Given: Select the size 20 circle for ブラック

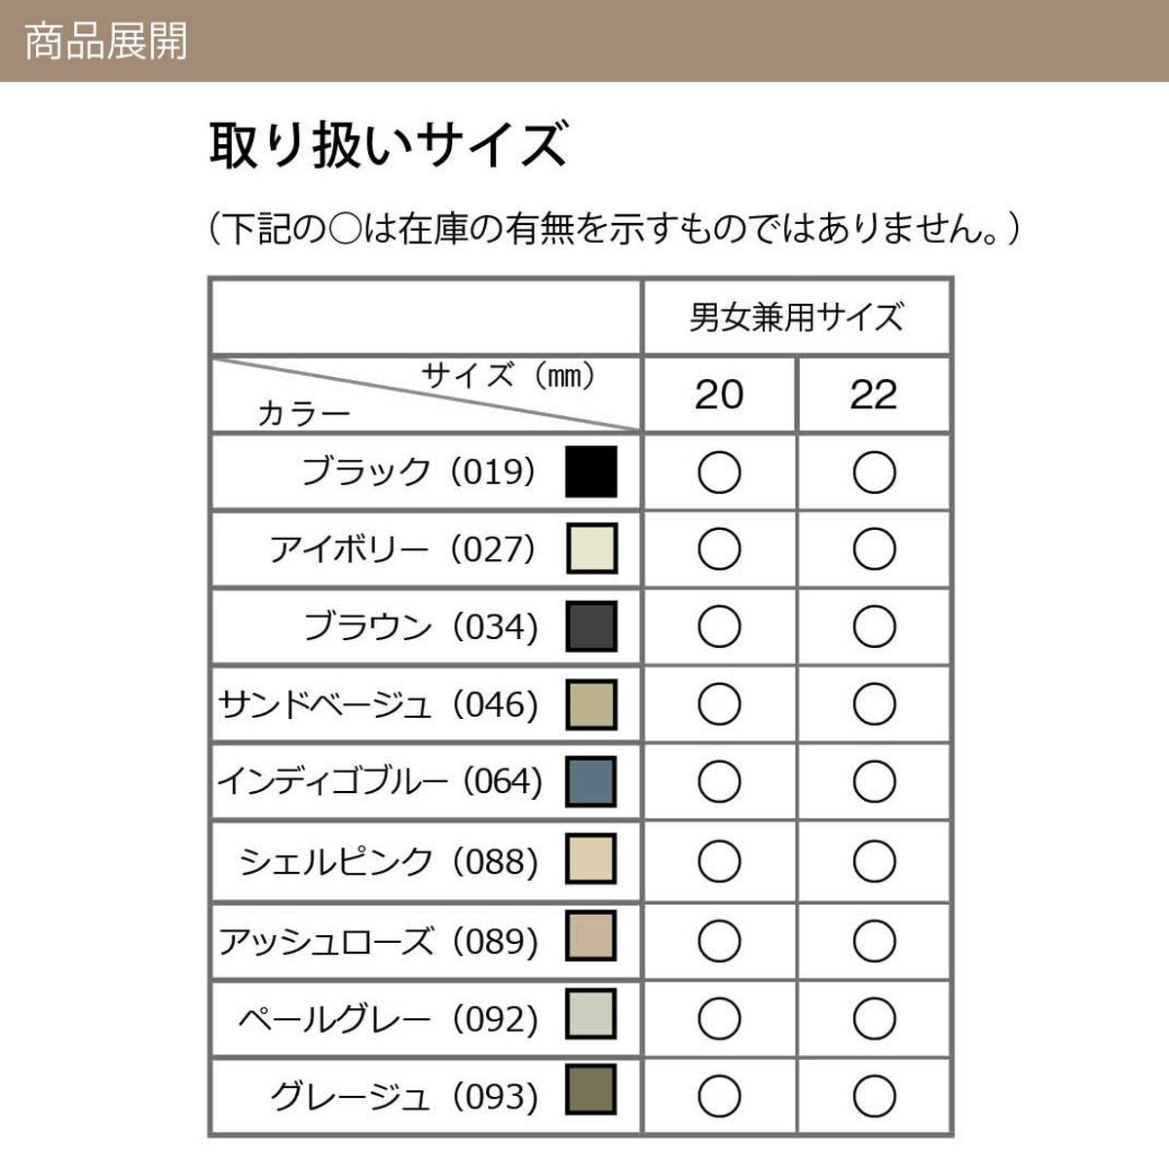Looking at the screenshot, I should pyautogui.click(x=719, y=472).
